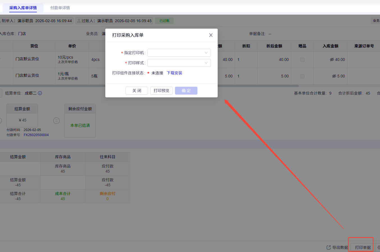Click the 过账人 person icon

[79, 21]
